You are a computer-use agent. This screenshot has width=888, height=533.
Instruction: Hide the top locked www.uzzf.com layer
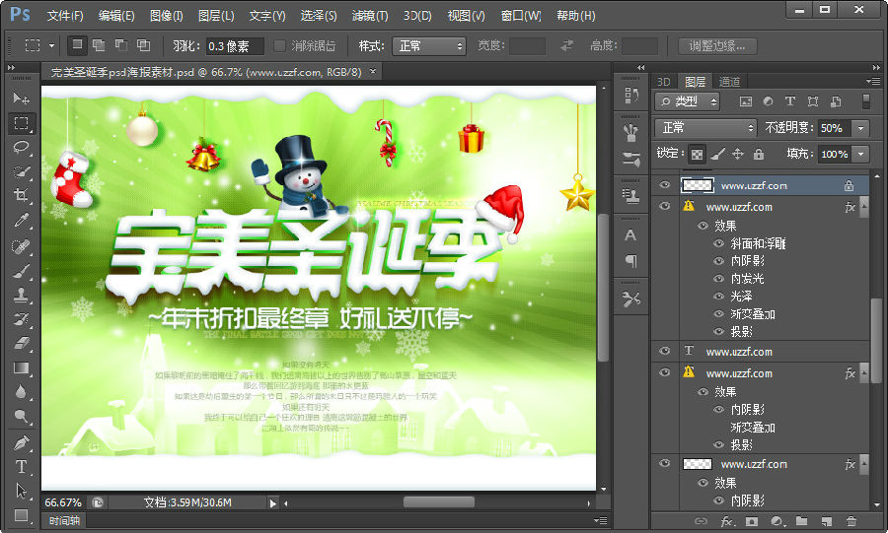pos(664,185)
